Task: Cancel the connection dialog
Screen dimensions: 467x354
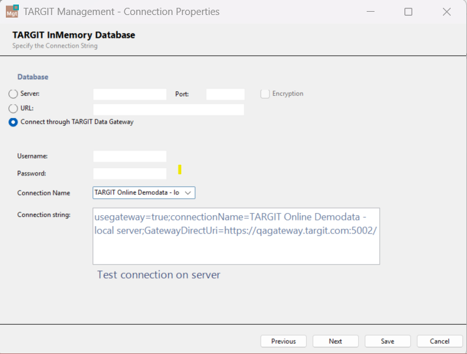Action: [440, 341]
